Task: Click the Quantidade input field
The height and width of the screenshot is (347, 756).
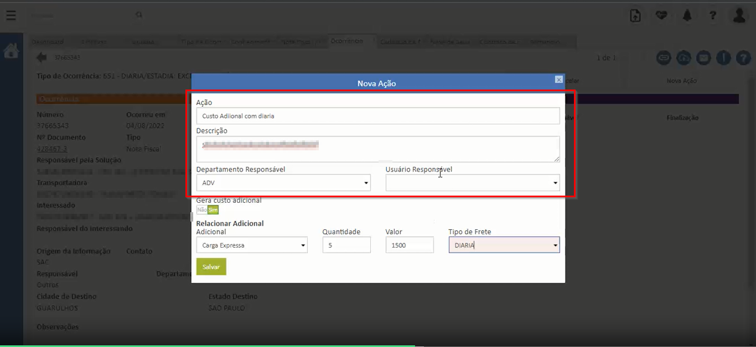Action: 346,245
